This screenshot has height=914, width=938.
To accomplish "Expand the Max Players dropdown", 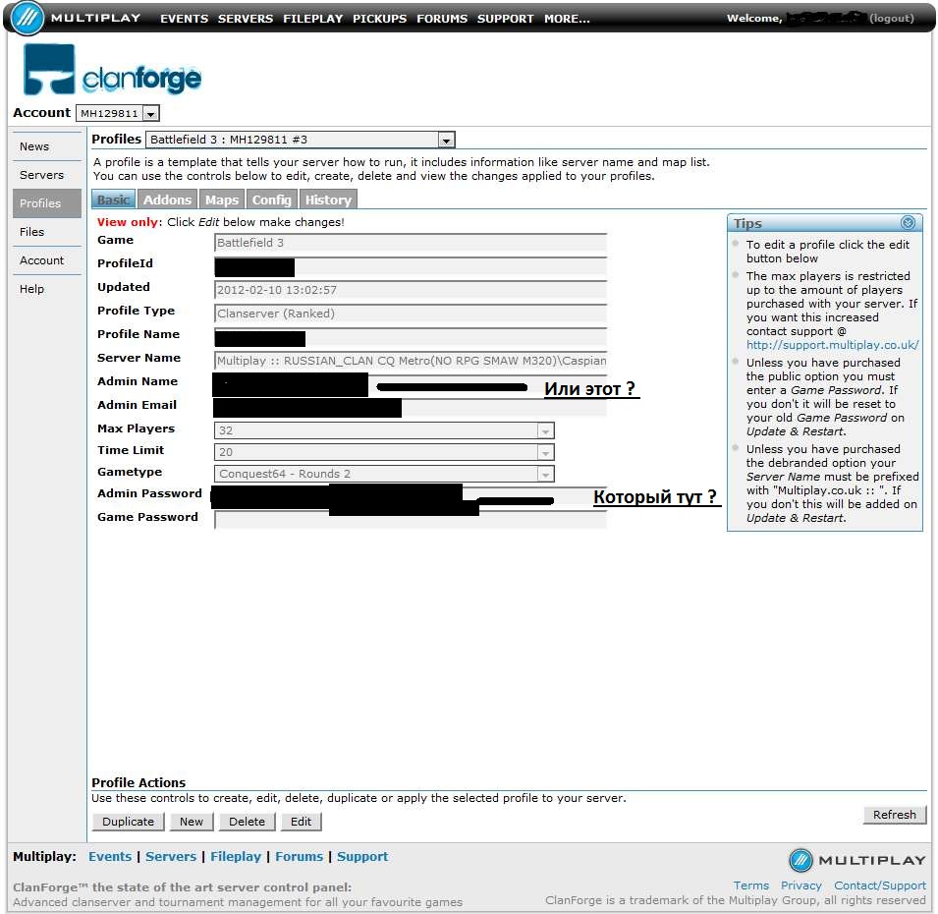I will coord(384,430).
